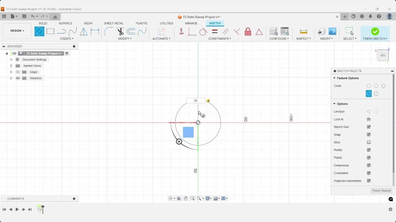Click the ViewCube face
Screen dimensions: 396x222
tap(383, 55)
